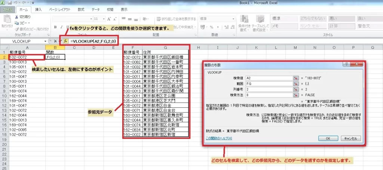This screenshot has height=170, width=383.
Task: Click キャンセル in the 関数の引数 dialog
Action: [350, 138]
